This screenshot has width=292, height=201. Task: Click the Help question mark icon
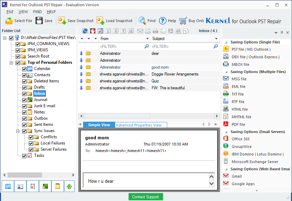pyautogui.click(x=163, y=21)
